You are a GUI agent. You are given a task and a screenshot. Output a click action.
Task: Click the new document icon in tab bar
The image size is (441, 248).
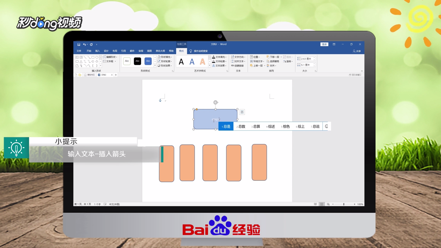point(76,75)
